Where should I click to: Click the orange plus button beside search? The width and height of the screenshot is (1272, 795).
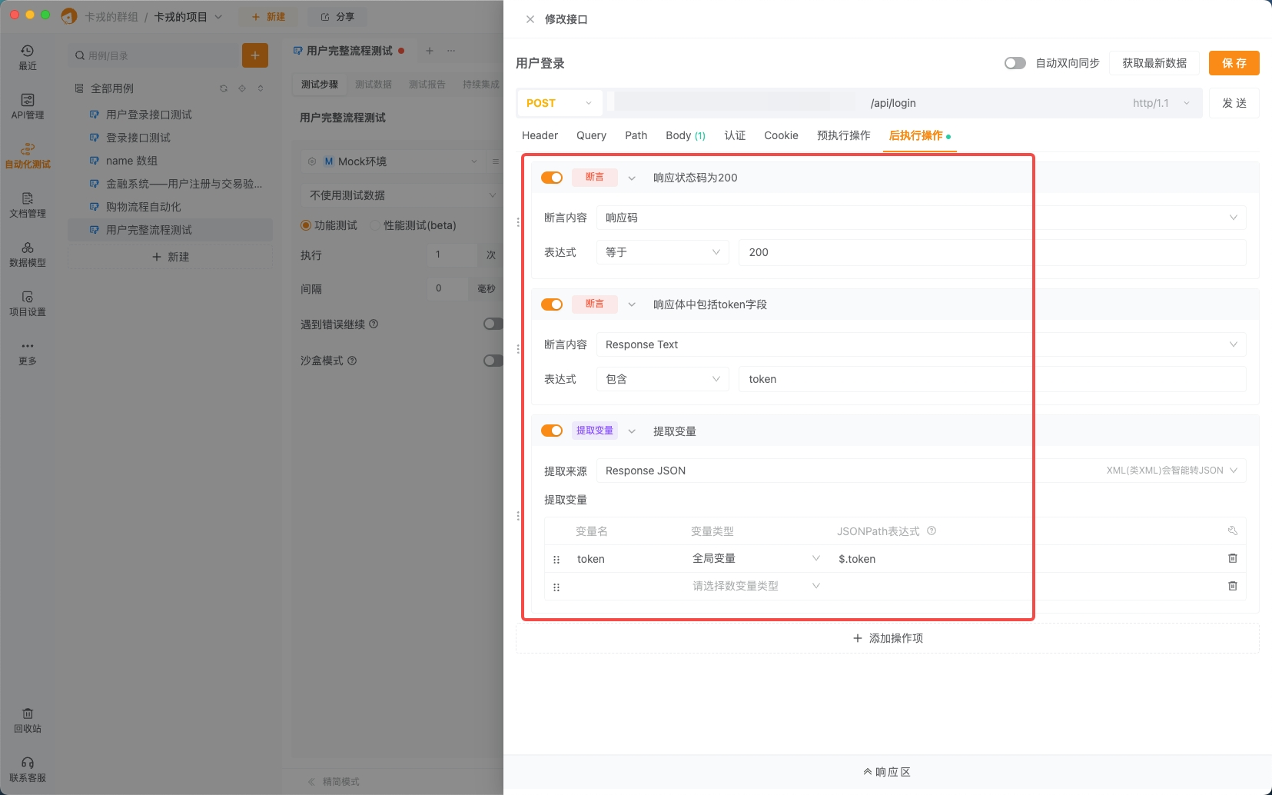point(255,55)
